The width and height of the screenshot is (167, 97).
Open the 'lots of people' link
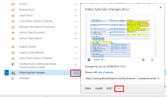106,72
